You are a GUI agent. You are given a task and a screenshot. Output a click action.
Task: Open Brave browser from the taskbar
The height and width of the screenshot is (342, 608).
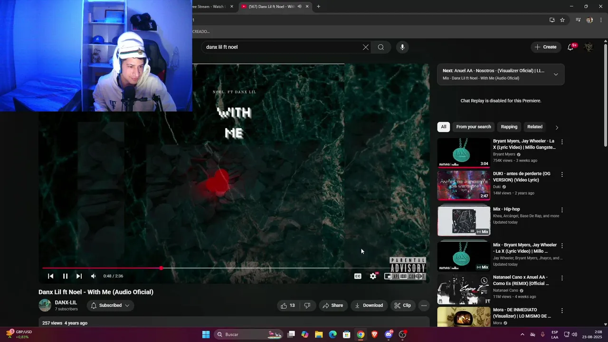coord(374,334)
